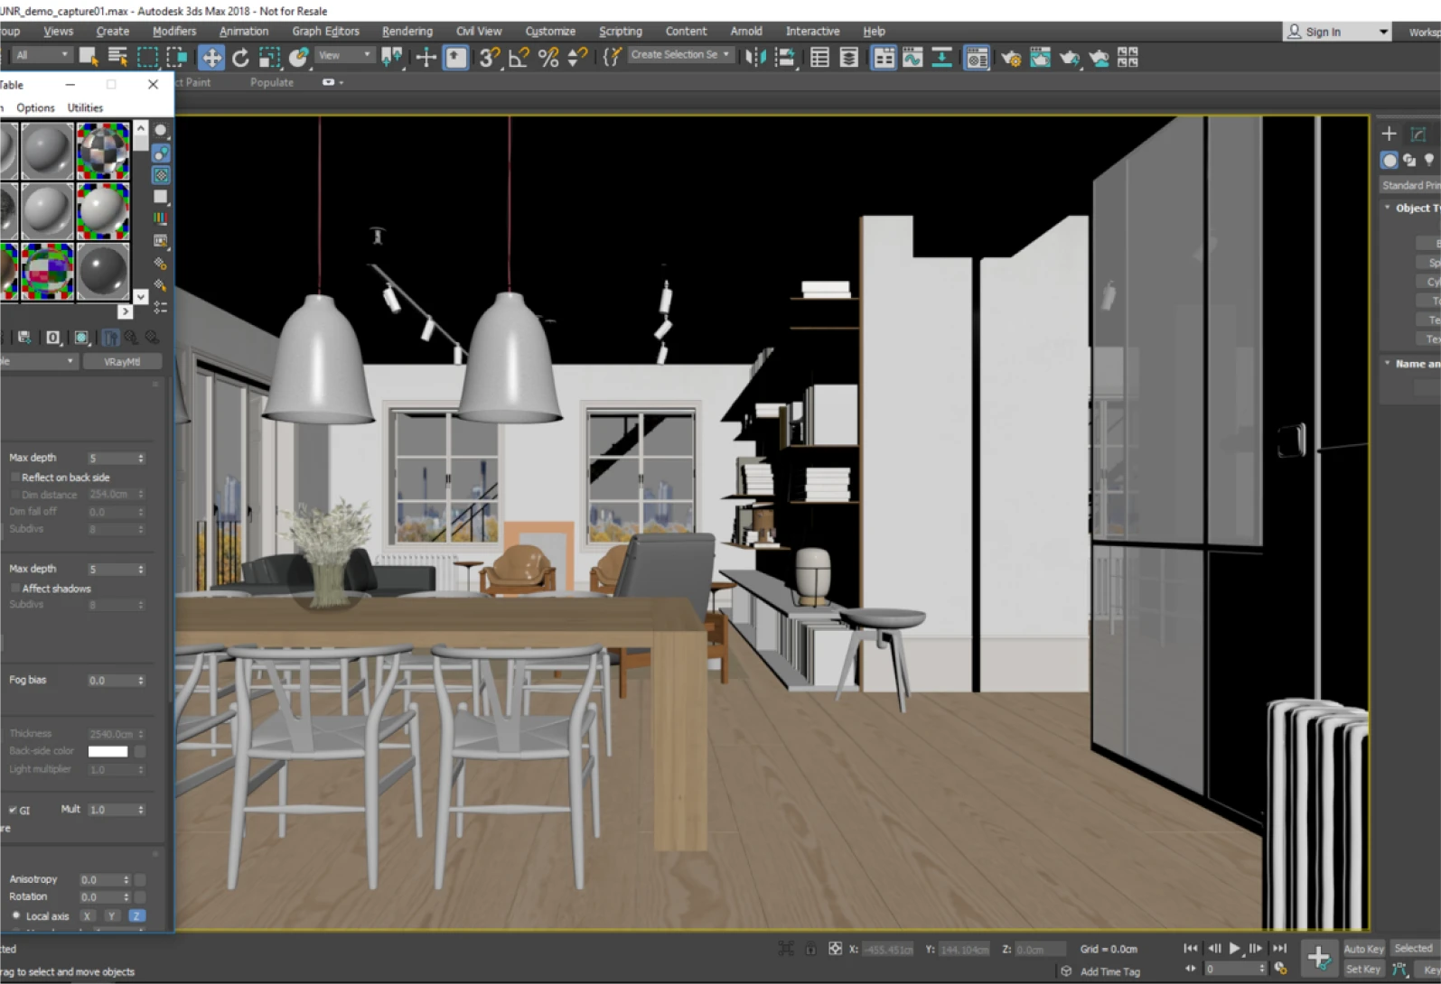Select the dark glossy material sample sphere
The height and width of the screenshot is (984, 1441).
pyautogui.click(x=103, y=272)
